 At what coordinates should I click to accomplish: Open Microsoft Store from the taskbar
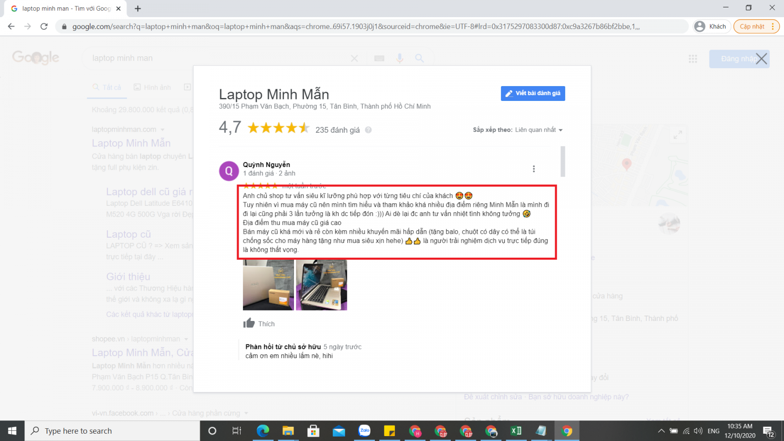tap(314, 431)
